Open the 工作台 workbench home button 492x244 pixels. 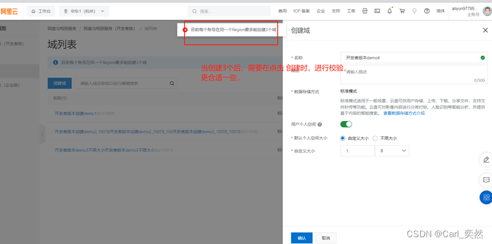tap(41, 11)
